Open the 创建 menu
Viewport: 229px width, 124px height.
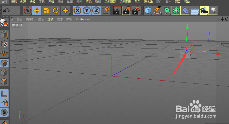point(23,2)
